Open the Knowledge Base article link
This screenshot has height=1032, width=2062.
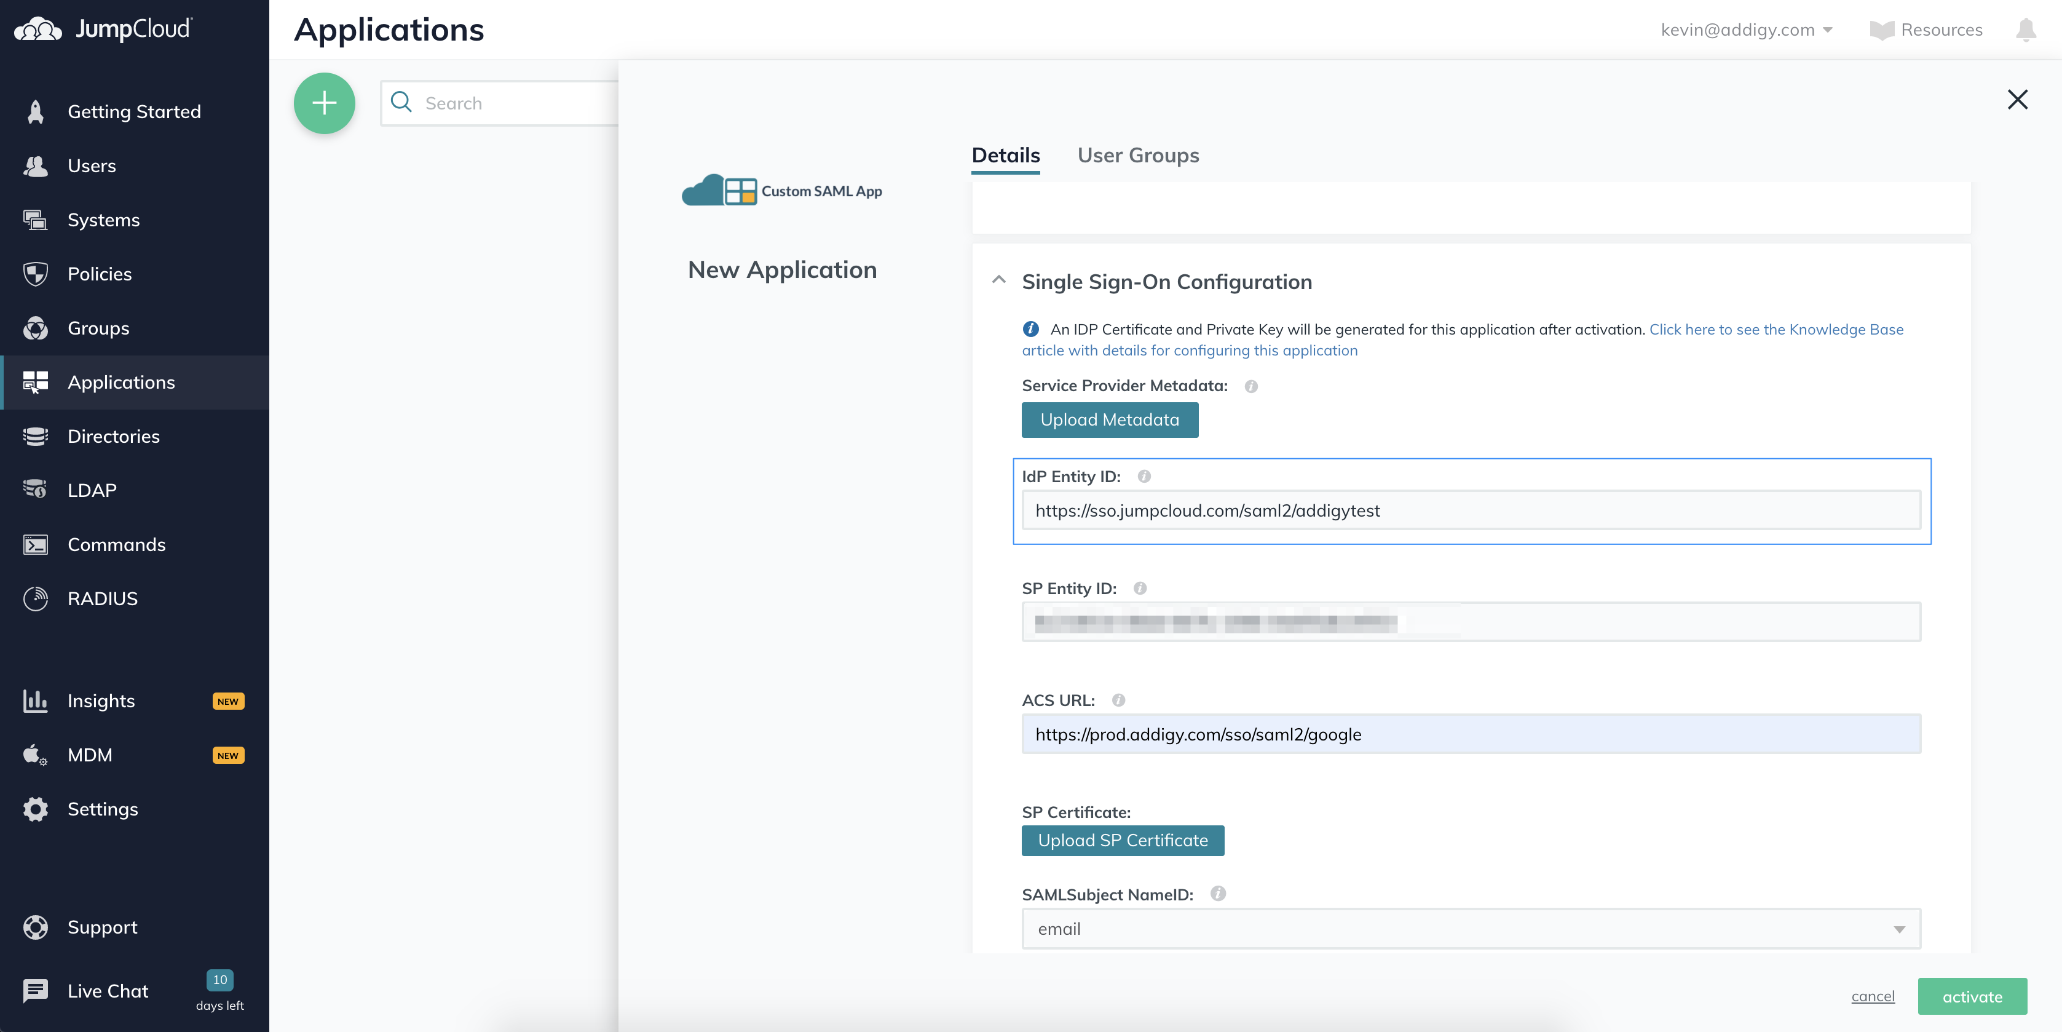[x=1463, y=339]
